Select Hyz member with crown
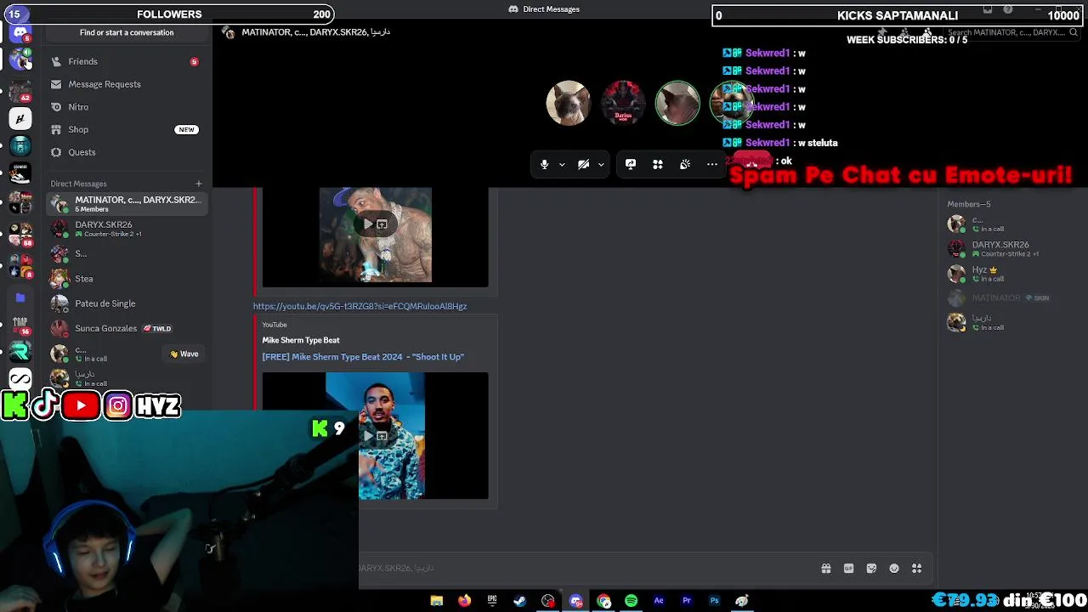1088x612 pixels. pos(1011,274)
